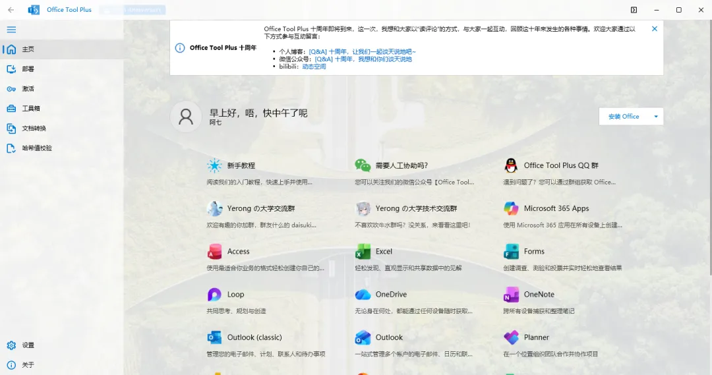Screen dimensions: 712x375
Task: Open the 部署 deploy page
Action: (x=62, y=69)
